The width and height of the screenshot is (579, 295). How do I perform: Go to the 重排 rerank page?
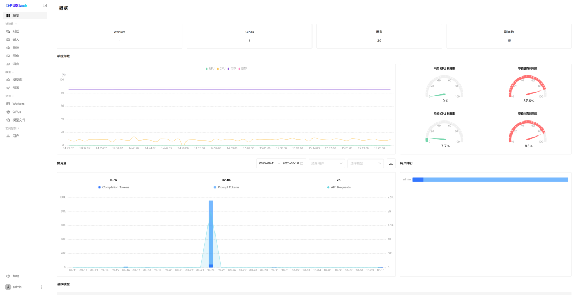(x=16, y=48)
